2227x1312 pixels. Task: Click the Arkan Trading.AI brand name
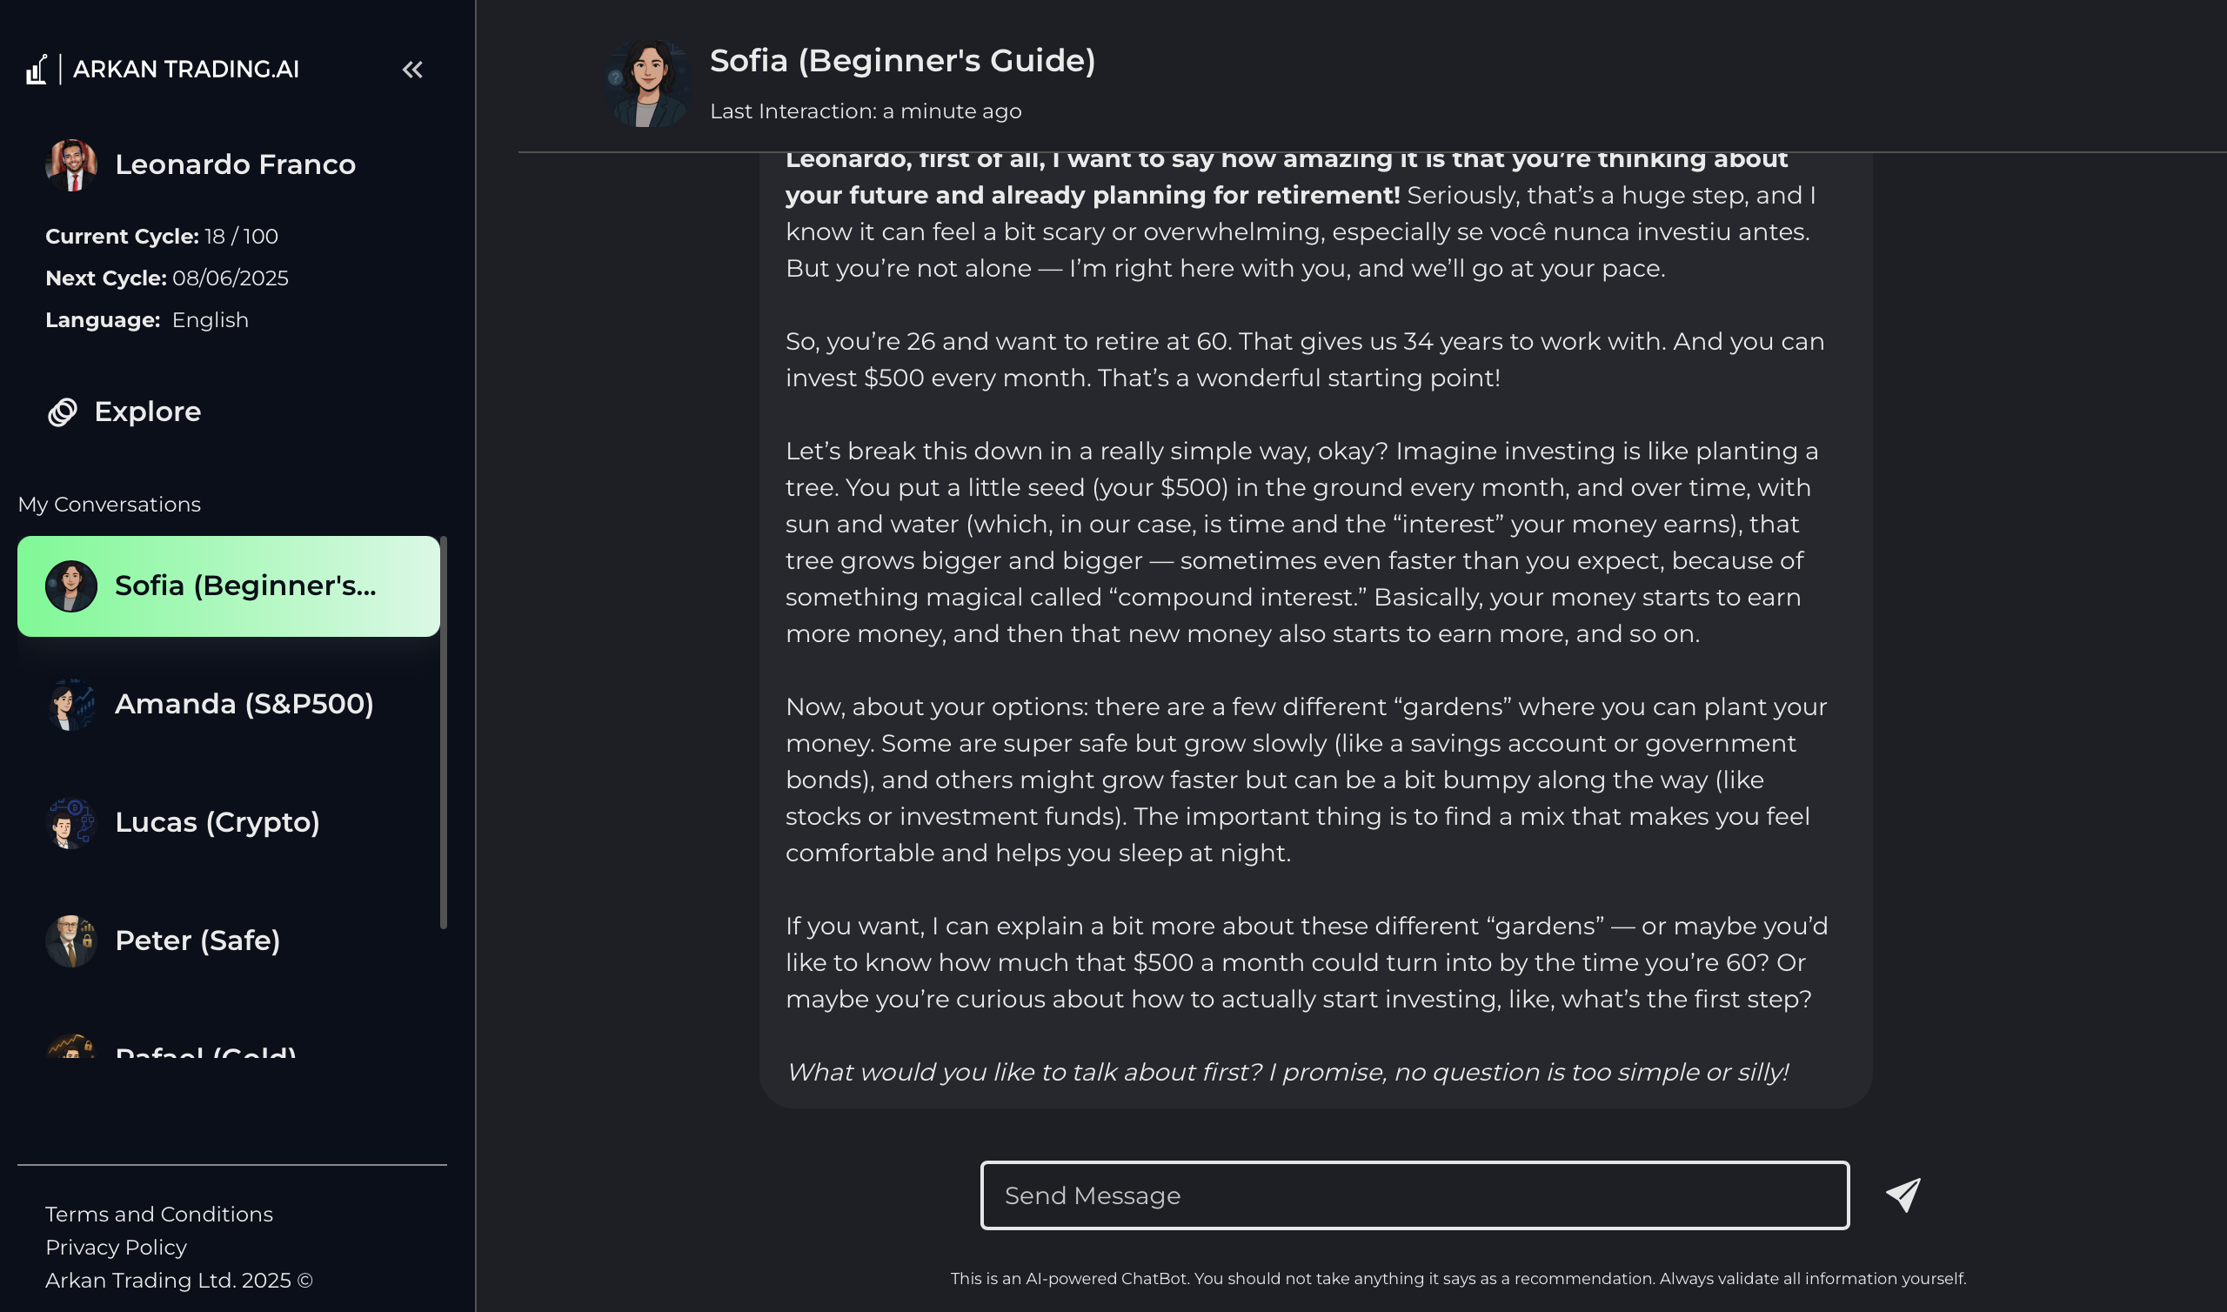185,69
